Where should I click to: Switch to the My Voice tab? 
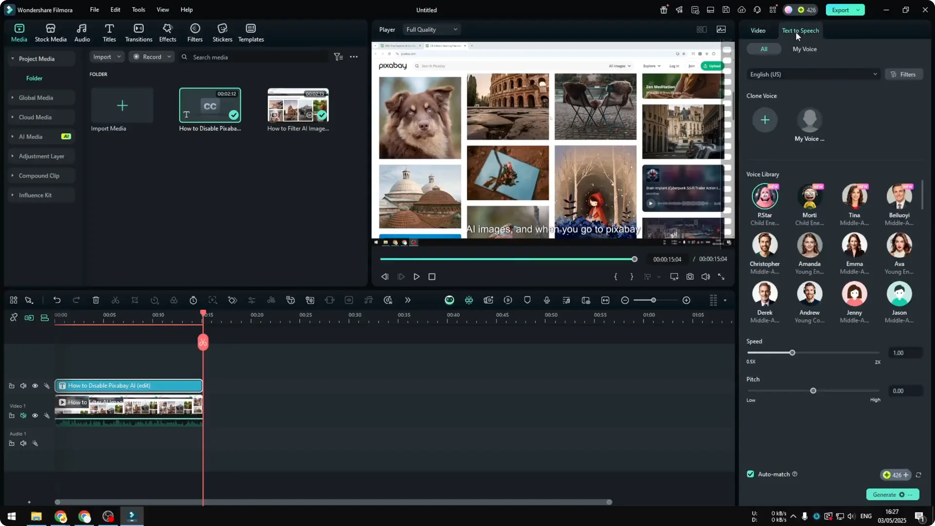point(804,49)
